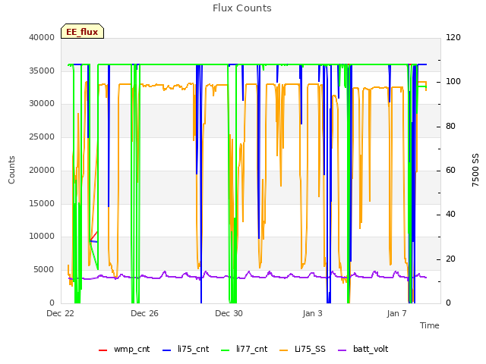The image size is (486, 364).
Task: Click the Dec 30 date tick label
Action: [x=229, y=313]
